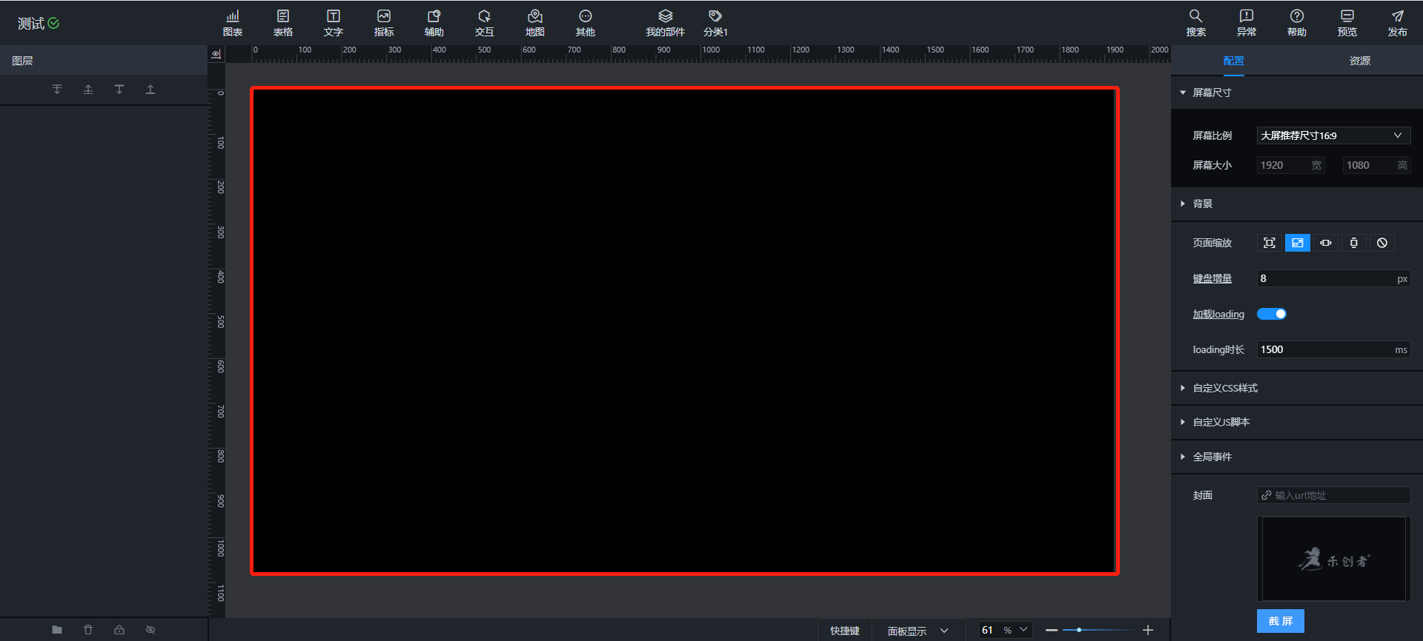Screen dimensions: 1423x641
Task: Toggle layer visibility eye icon
Action: [150, 630]
